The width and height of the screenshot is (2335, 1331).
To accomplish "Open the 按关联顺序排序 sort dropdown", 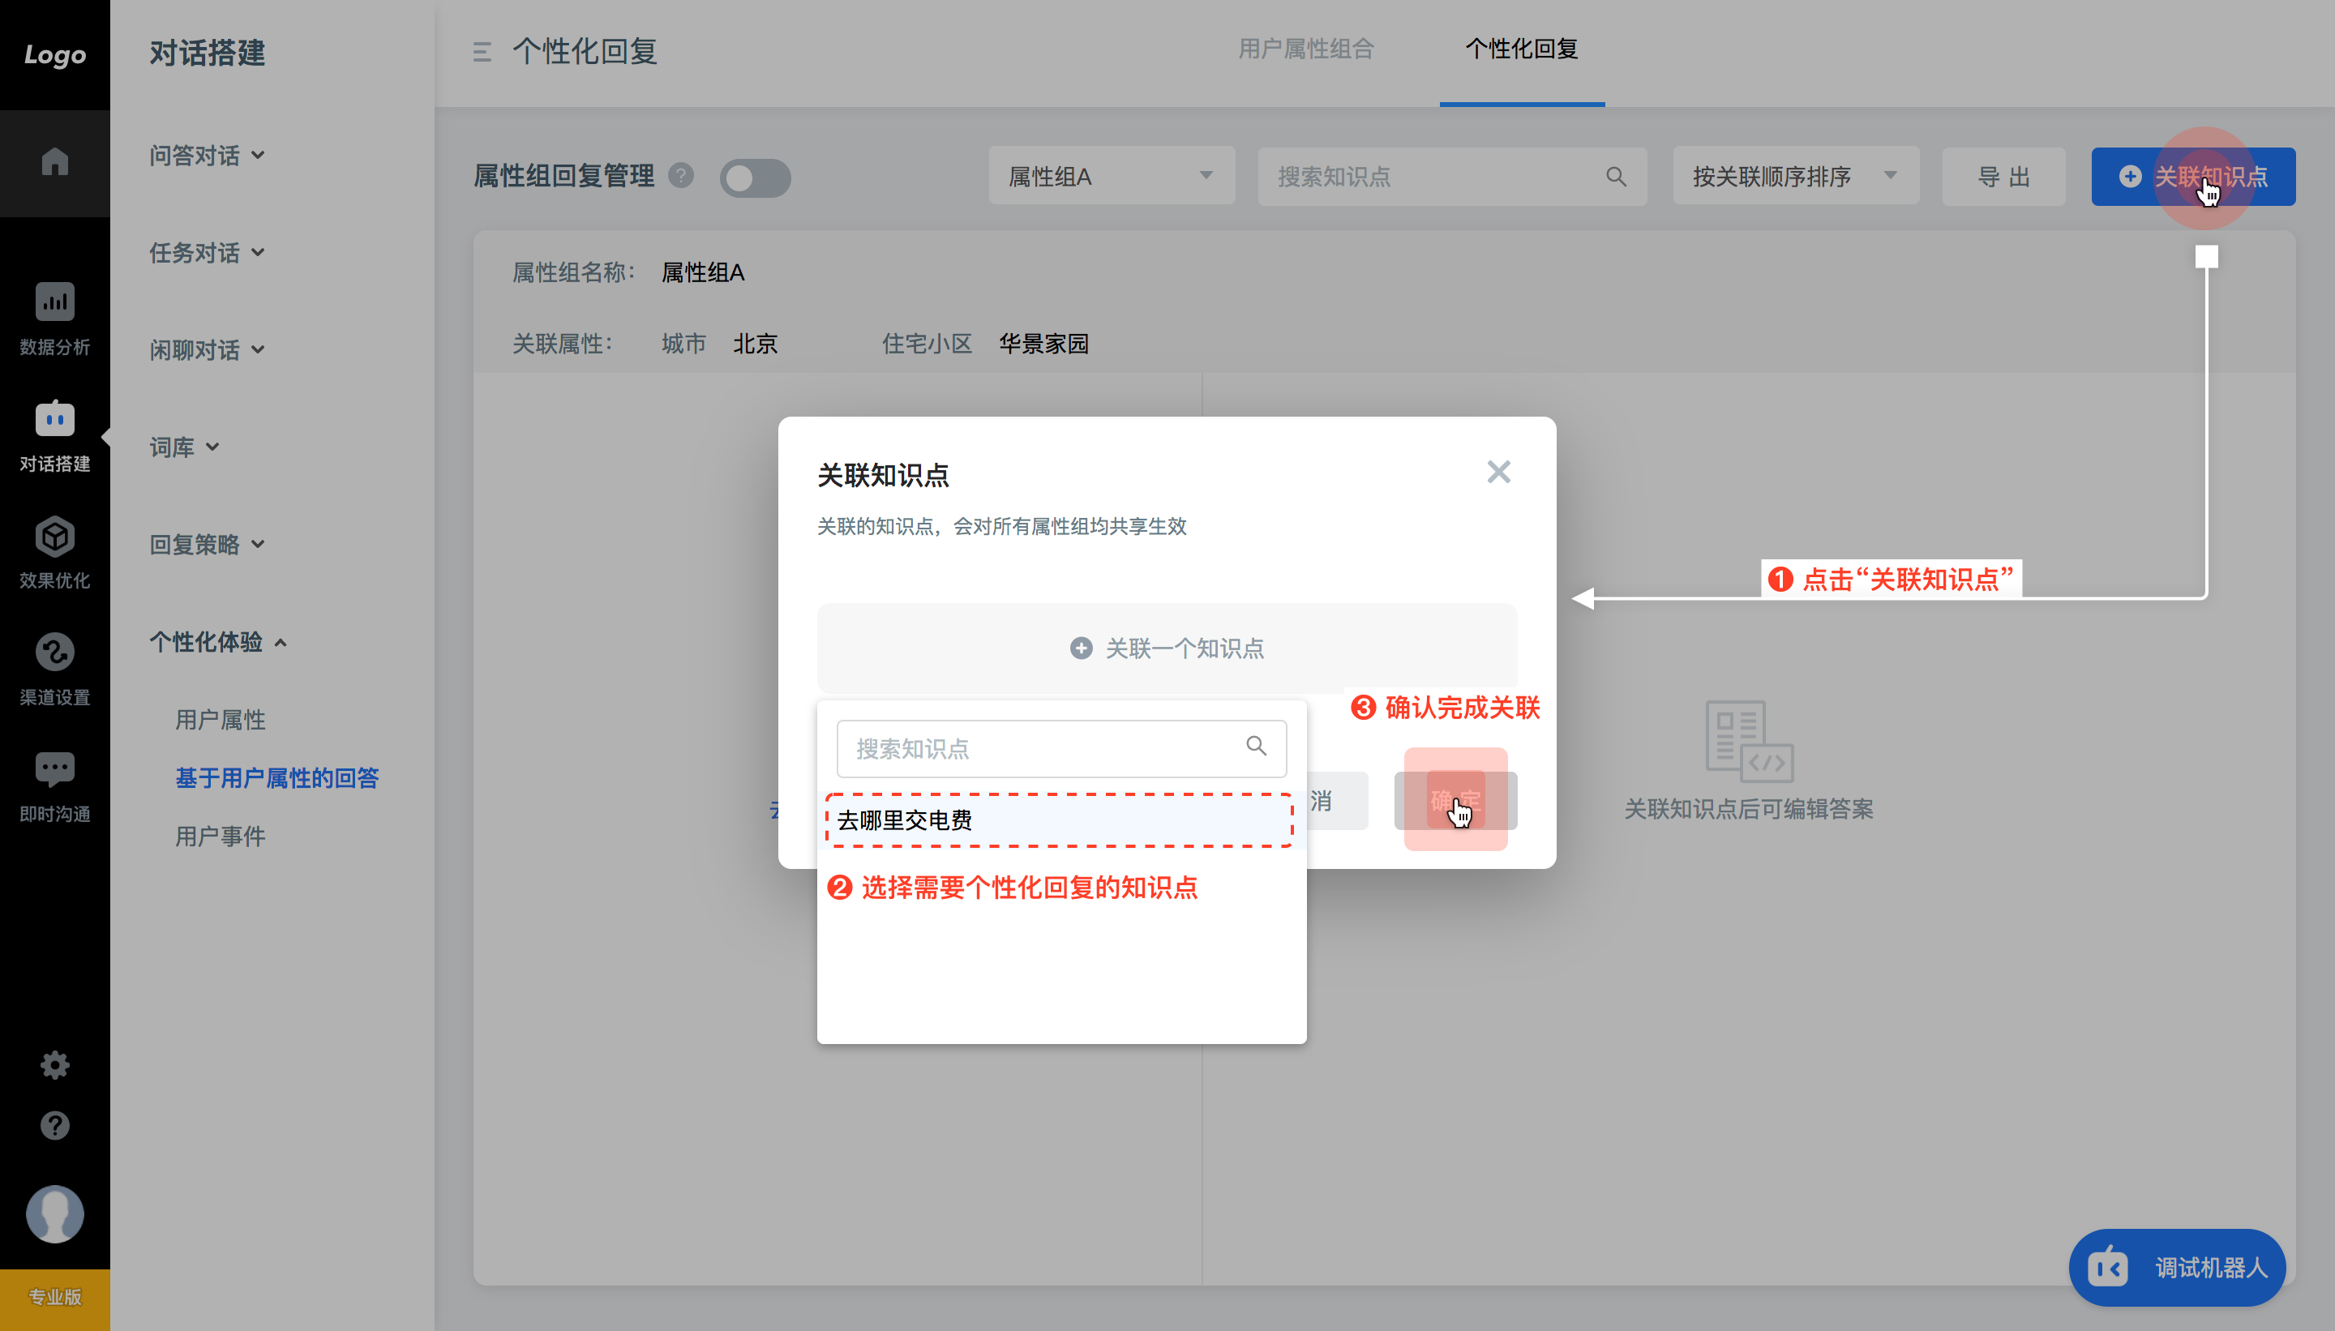I will click(x=1795, y=176).
